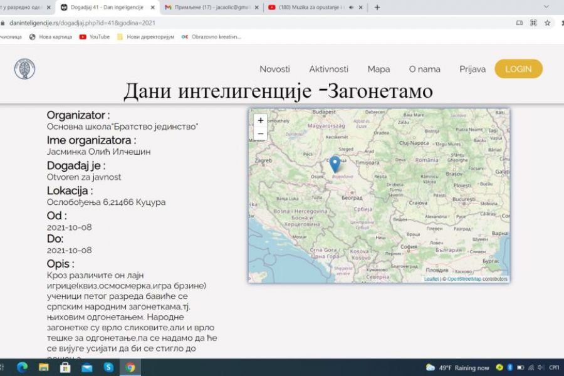
Task: Open Skype from the taskbar
Action: pyautogui.click(x=108, y=367)
